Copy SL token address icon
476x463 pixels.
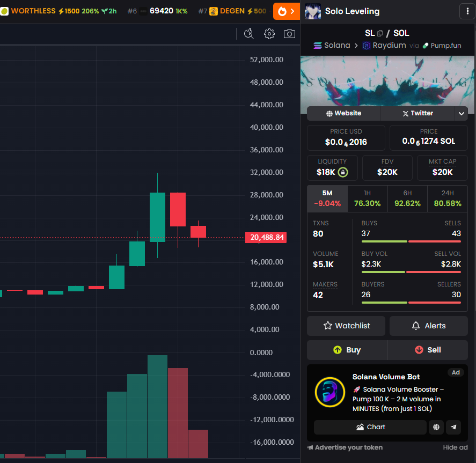click(380, 33)
